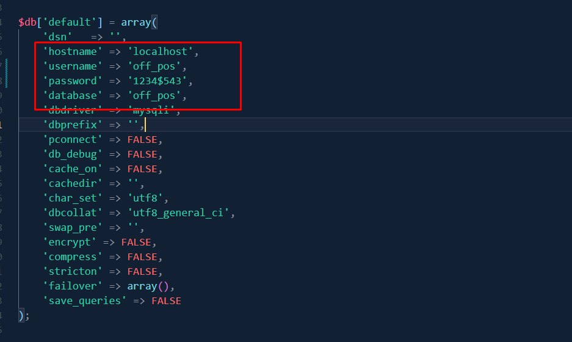Click the username value 'off_pos'

pyautogui.click(x=157, y=66)
